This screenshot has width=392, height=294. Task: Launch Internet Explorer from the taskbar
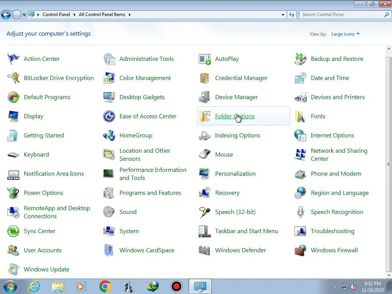pyautogui.click(x=34, y=286)
